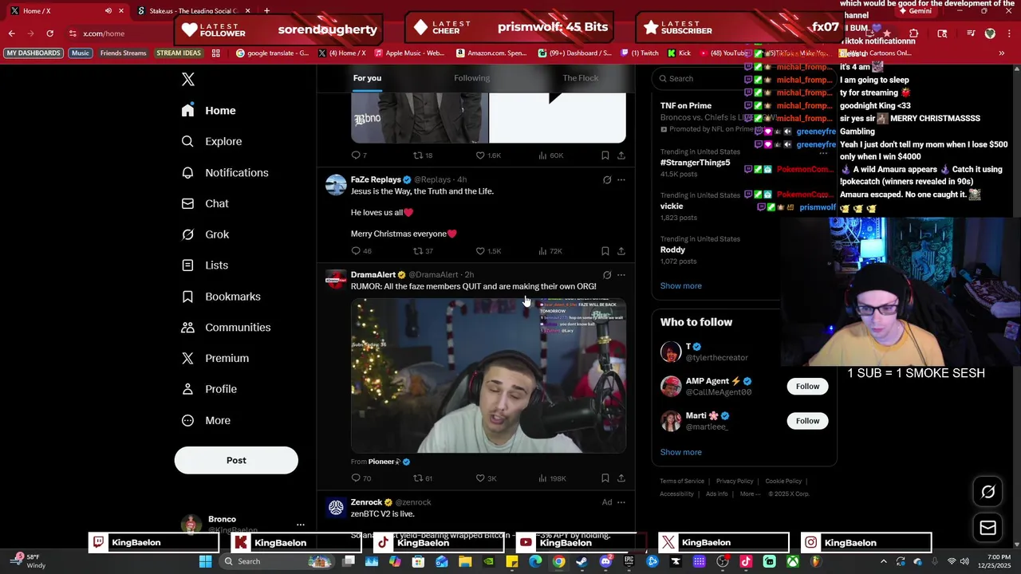Open the Terms of Service link
Screen dimensions: 1021x574
[x=682, y=482]
